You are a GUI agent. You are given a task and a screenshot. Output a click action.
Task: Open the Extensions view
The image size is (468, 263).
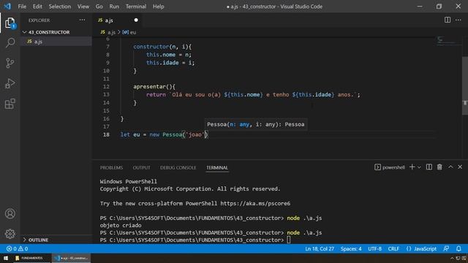tap(10, 104)
